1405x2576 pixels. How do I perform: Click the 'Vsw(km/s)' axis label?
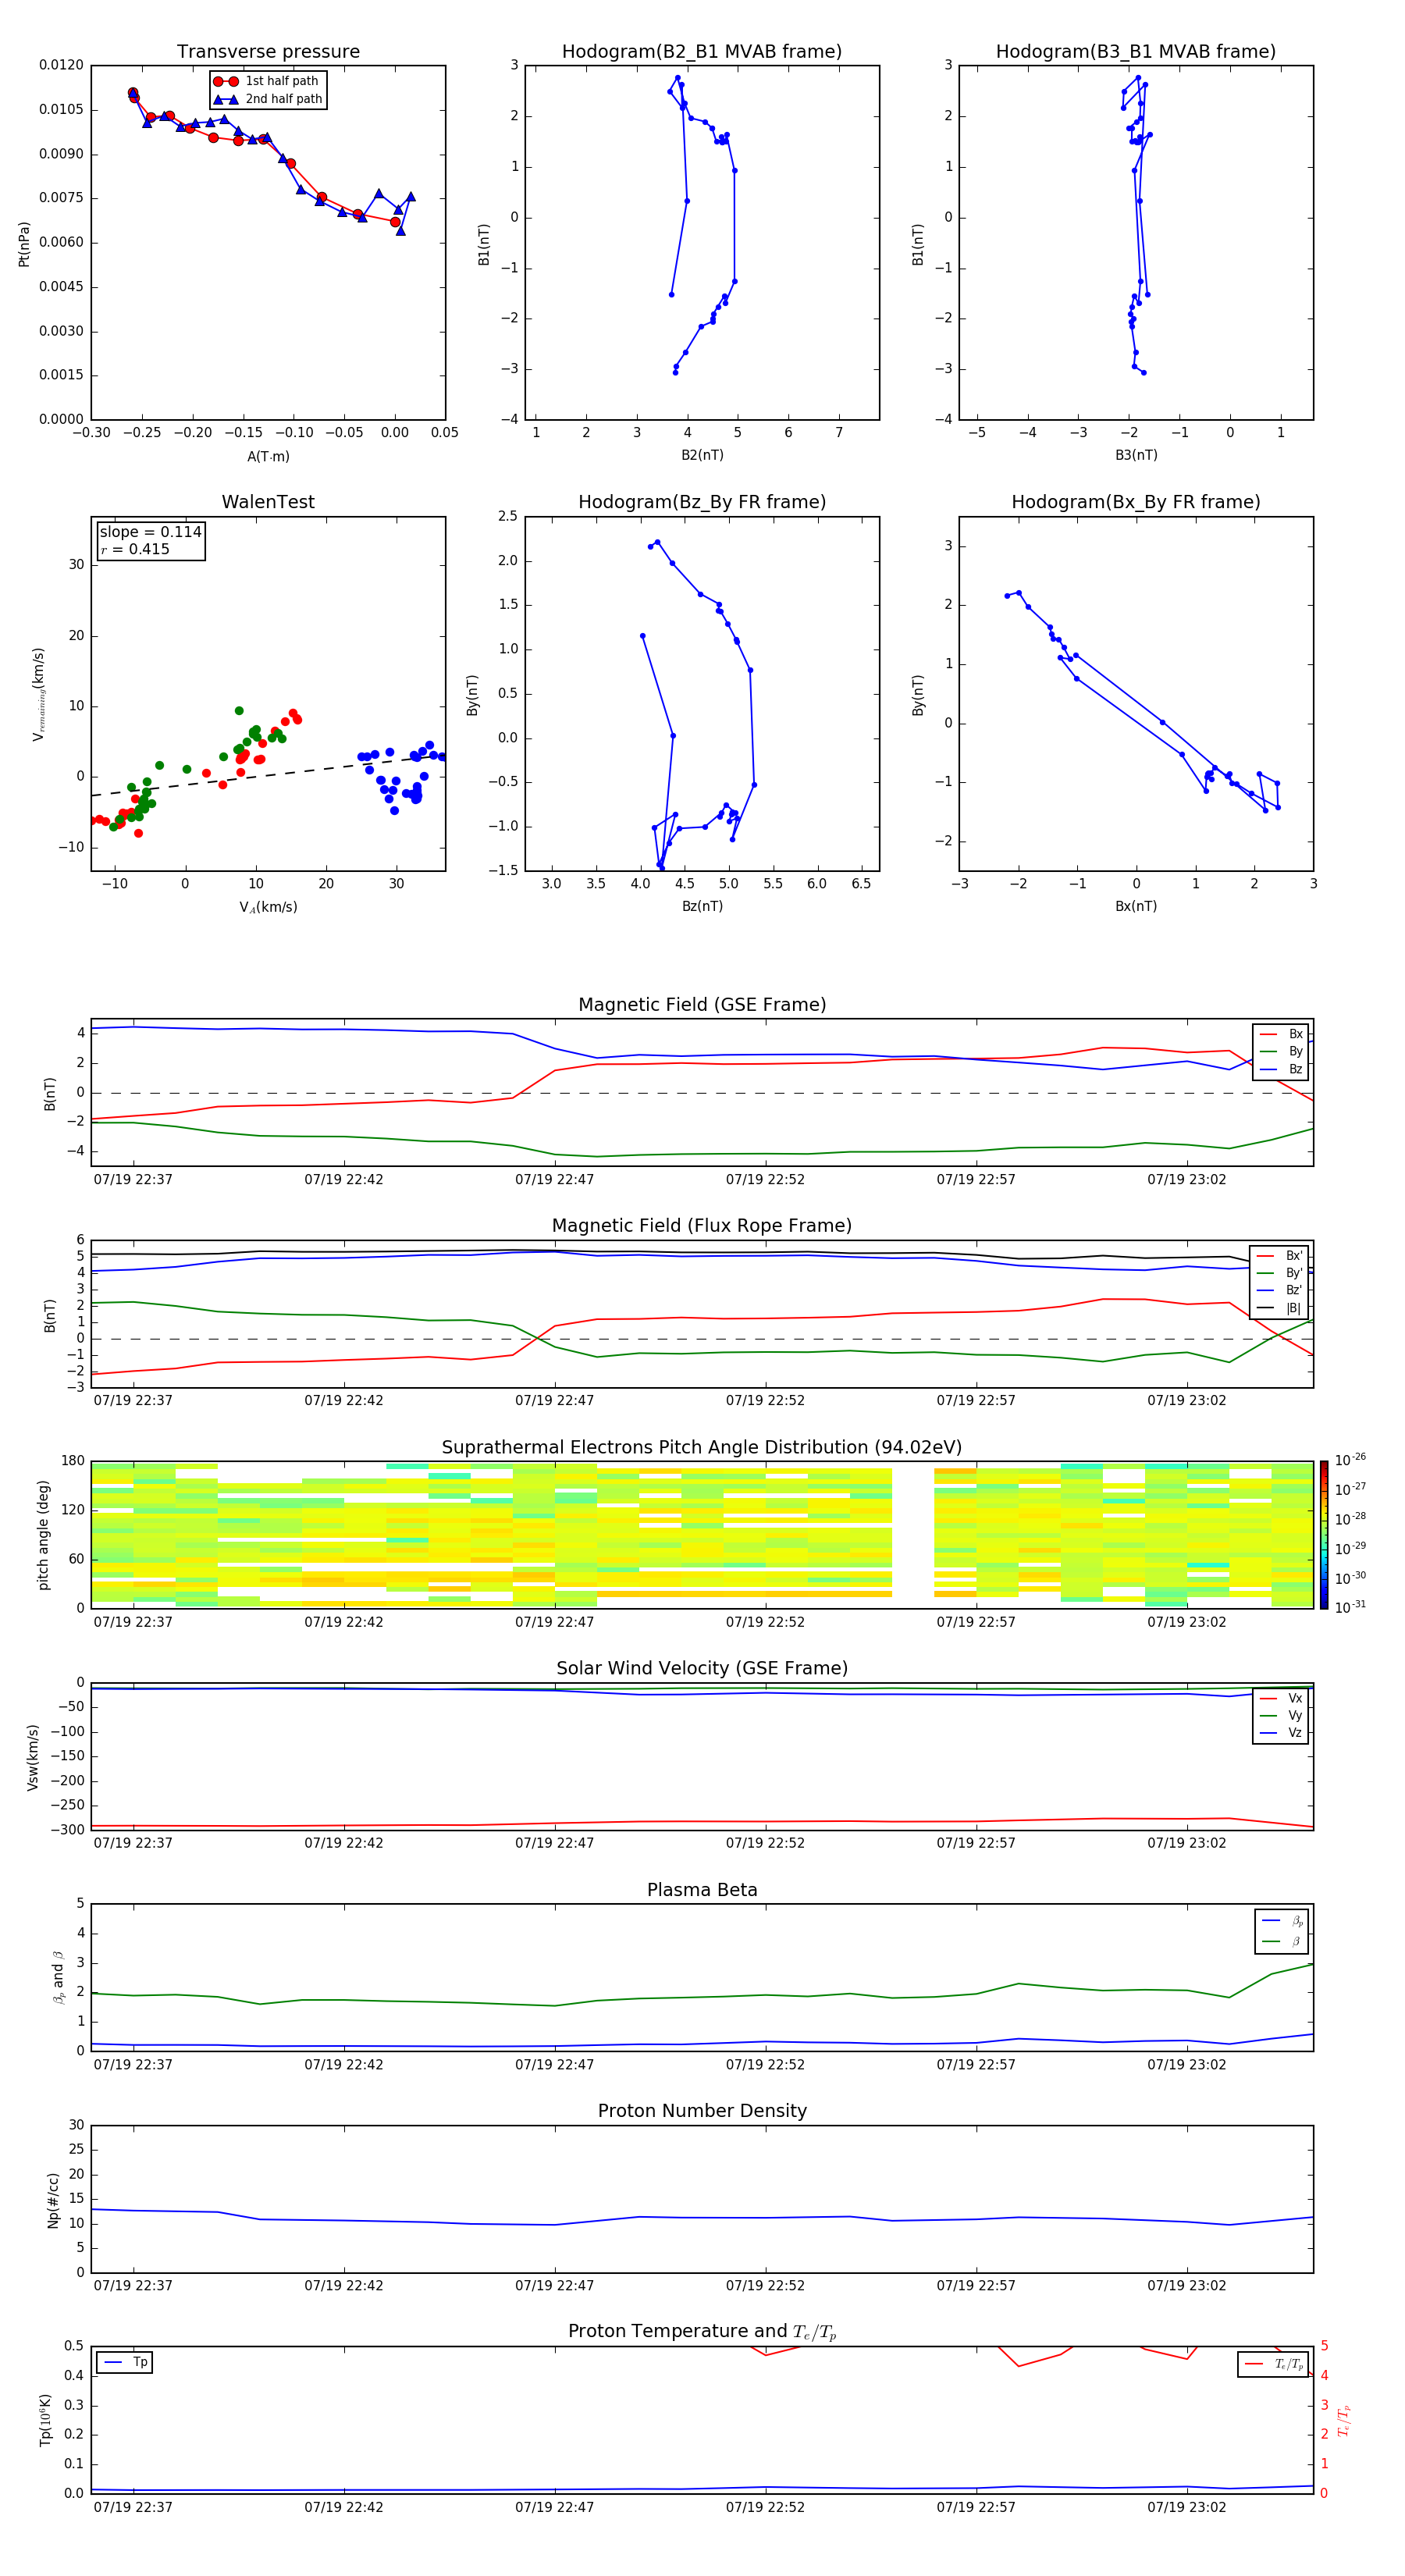pos(32,1757)
